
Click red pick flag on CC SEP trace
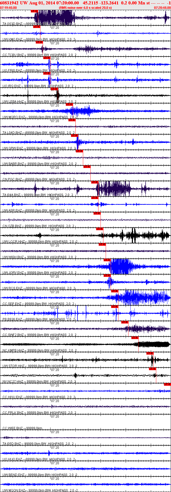pos(115,291)
